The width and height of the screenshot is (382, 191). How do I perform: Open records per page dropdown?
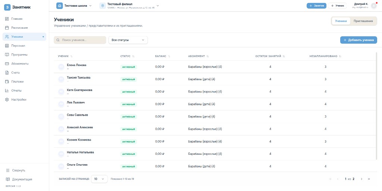(x=99, y=179)
